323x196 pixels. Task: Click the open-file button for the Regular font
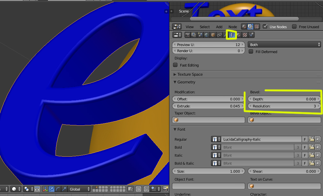coord(312,139)
